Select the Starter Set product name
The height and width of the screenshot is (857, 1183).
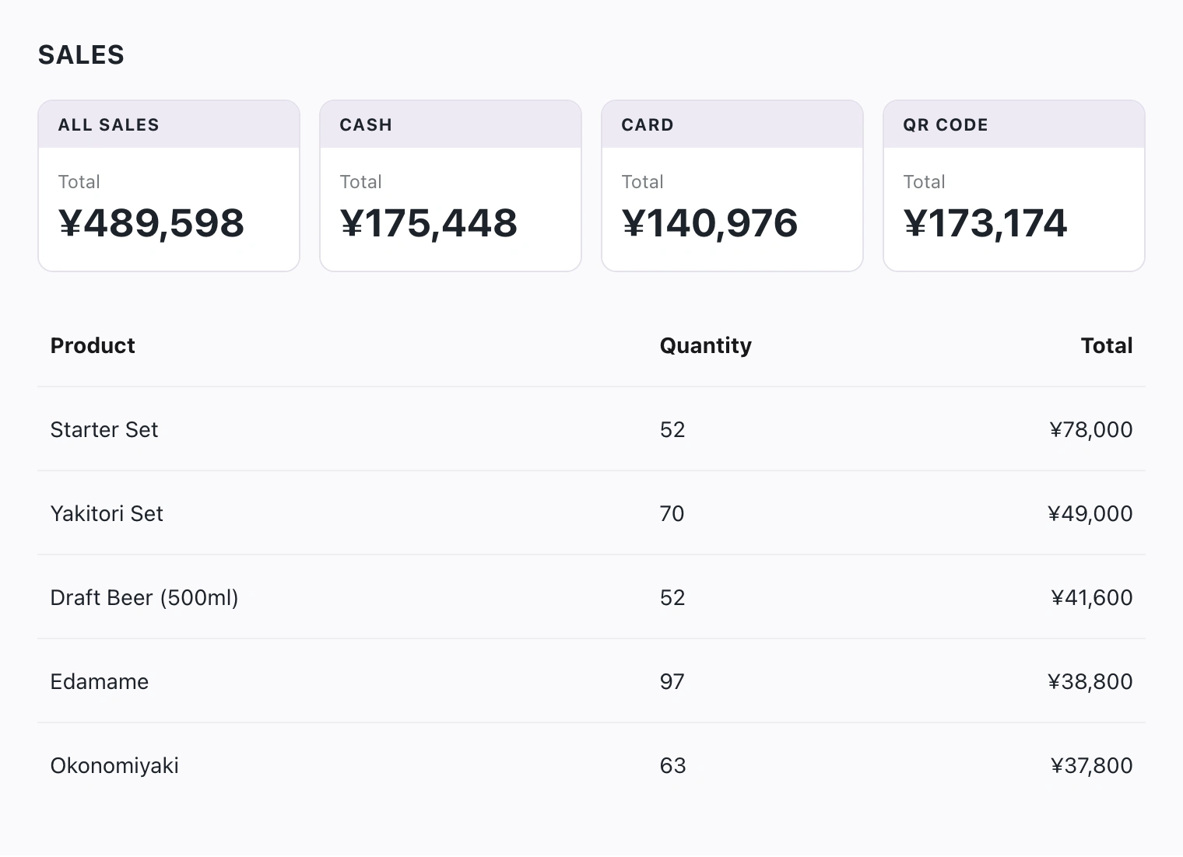click(104, 429)
